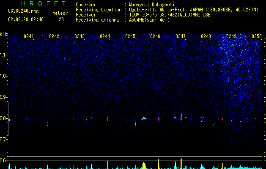Select the filename 06280240.png

tap(23, 11)
